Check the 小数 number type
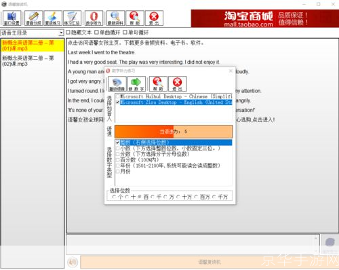339x270 pixels. tap(117, 149)
